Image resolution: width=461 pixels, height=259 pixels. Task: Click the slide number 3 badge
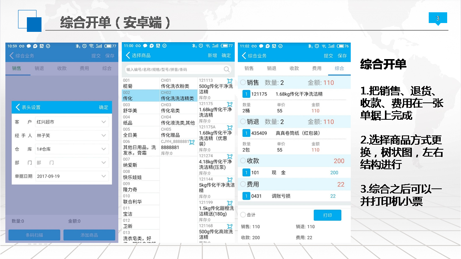438,18
